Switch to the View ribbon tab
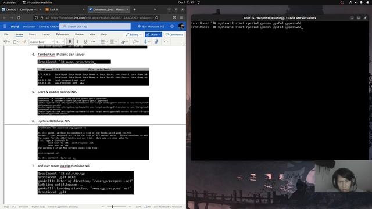 tap(92, 34)
